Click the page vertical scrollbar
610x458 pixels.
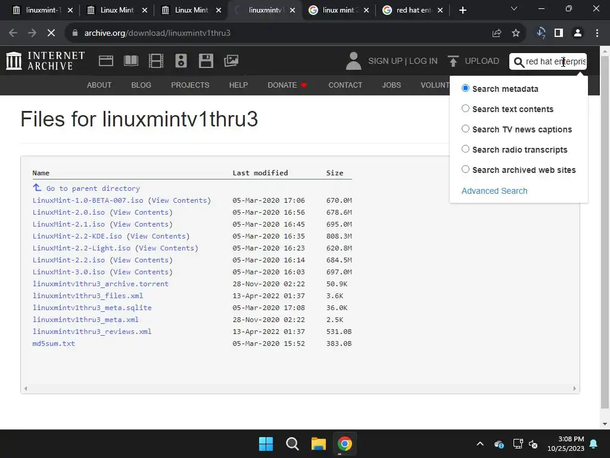click(x=605, y=233)
